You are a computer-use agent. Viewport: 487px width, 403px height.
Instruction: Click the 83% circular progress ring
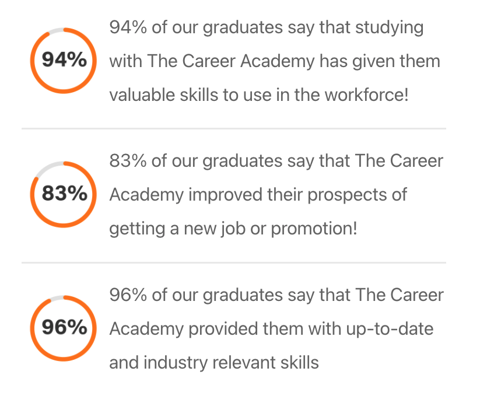64,194
